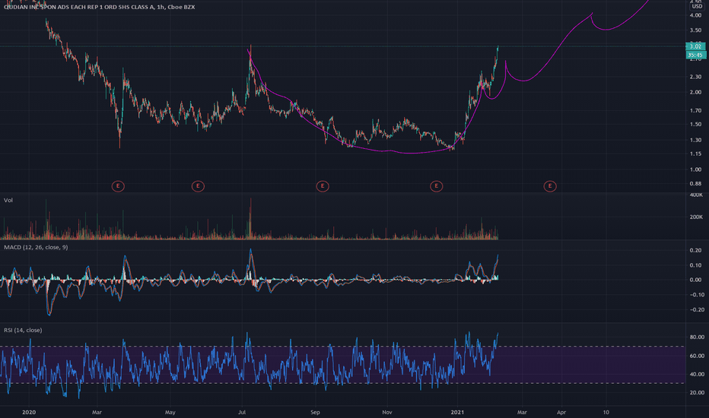Click the 2021 label on the time axis
This screenshot has height=418, width=709.
pyautogui.click(x=458, y=412)
